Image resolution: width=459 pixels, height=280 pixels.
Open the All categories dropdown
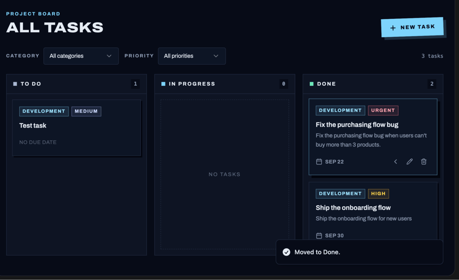(81, 56)
